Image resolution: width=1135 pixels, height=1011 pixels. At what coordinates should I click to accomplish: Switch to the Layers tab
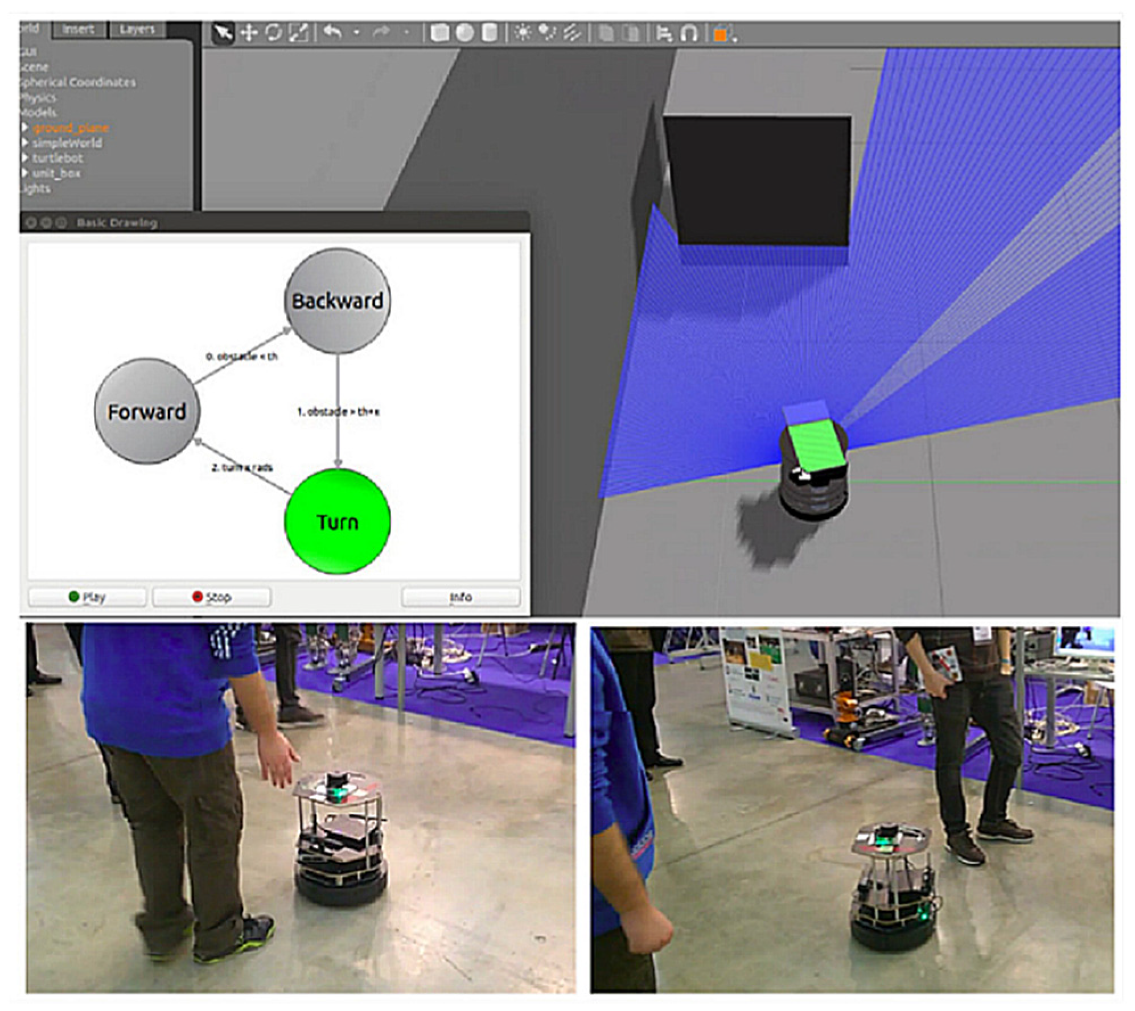click(x=137, y=30)
